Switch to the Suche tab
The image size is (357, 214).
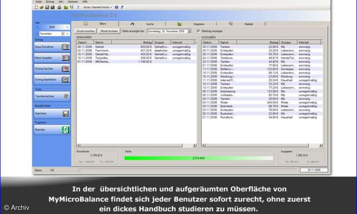click(143, 24)
